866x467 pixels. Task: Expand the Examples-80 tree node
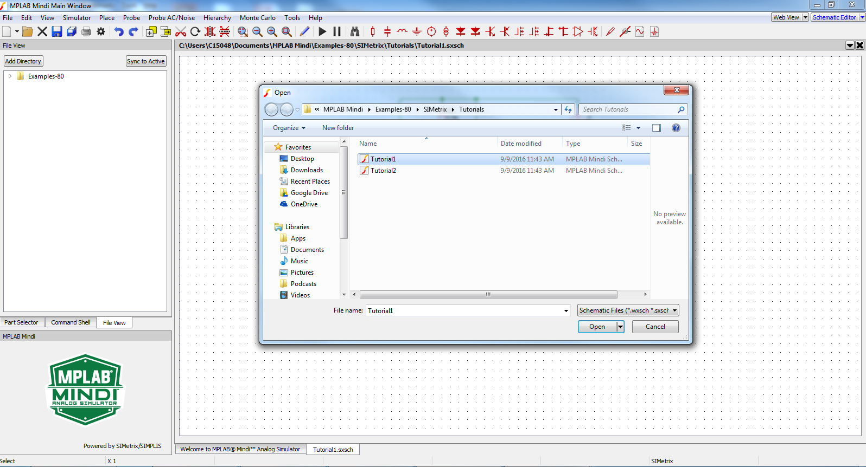point(10,76)
